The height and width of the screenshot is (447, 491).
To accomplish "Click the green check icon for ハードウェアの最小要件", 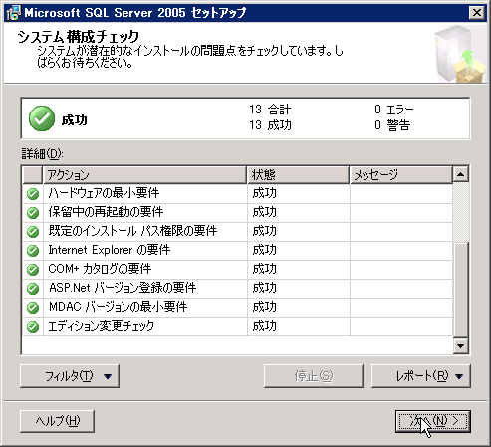I will pyautogui.click(x=33, y=194).
